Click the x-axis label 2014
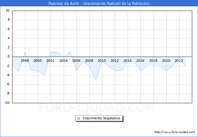This screenshot has width=198, height=137. click(127, 61)
